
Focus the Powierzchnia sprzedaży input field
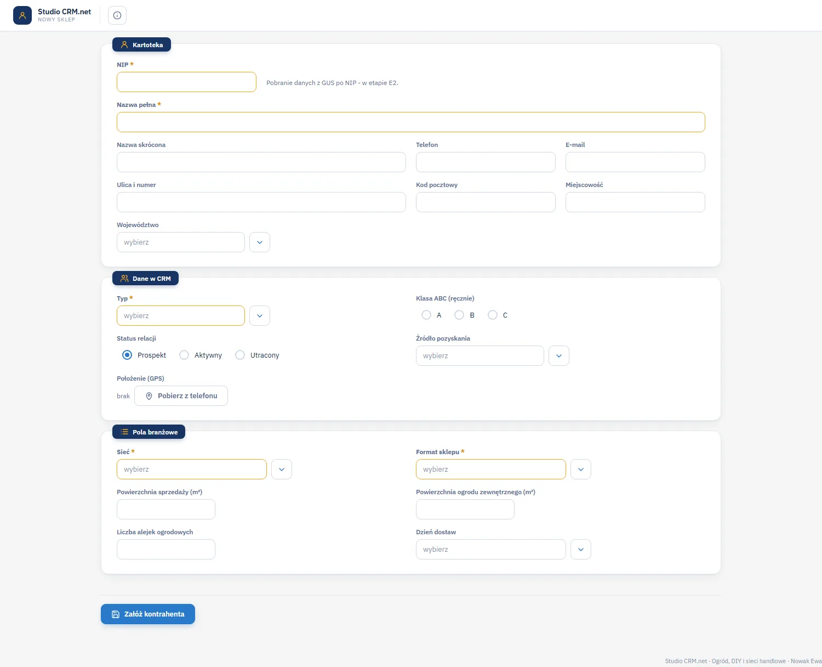pyautogui.click(x=166, y=510)
